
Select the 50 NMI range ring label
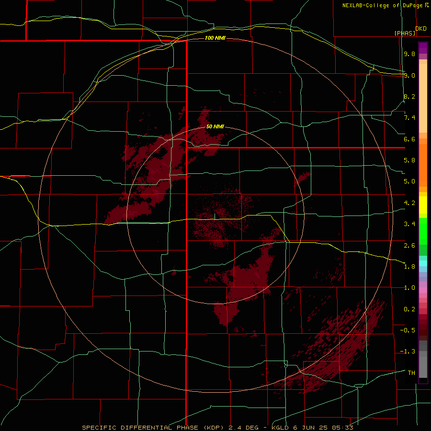[x=215, y=126]
